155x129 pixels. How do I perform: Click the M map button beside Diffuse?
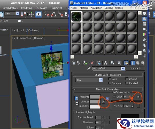click(103, 102)
